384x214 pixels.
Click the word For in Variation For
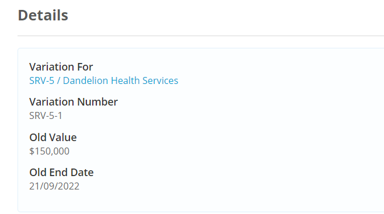click(85, 67)
